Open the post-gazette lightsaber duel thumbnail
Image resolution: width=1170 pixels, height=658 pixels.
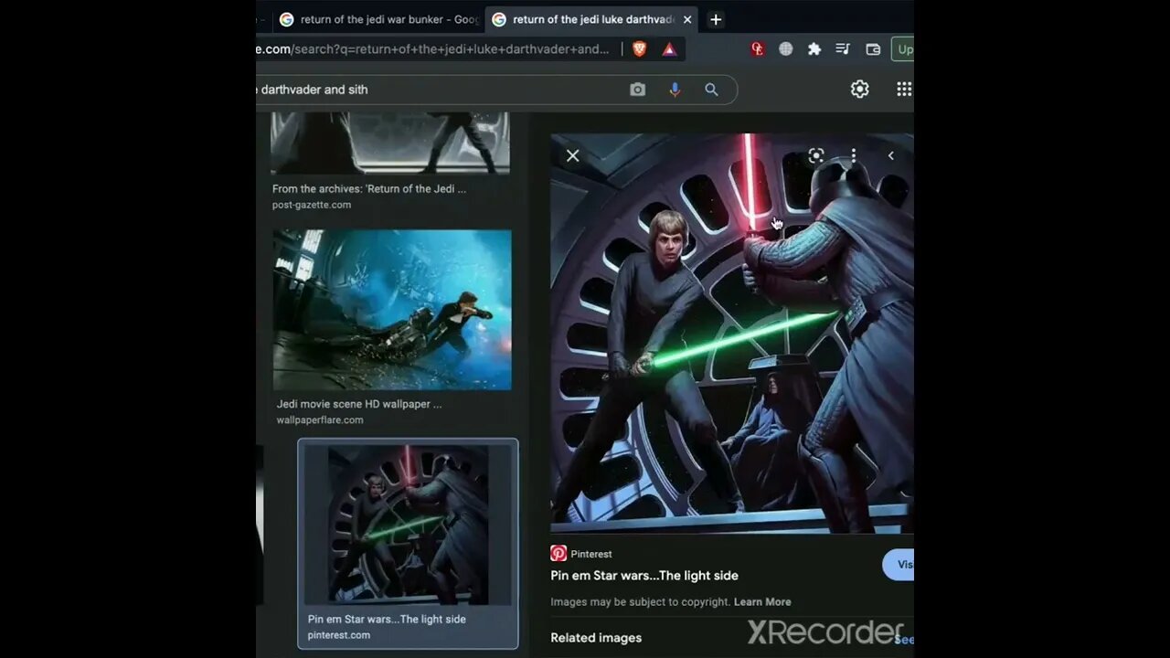click(x=390, y=143)
